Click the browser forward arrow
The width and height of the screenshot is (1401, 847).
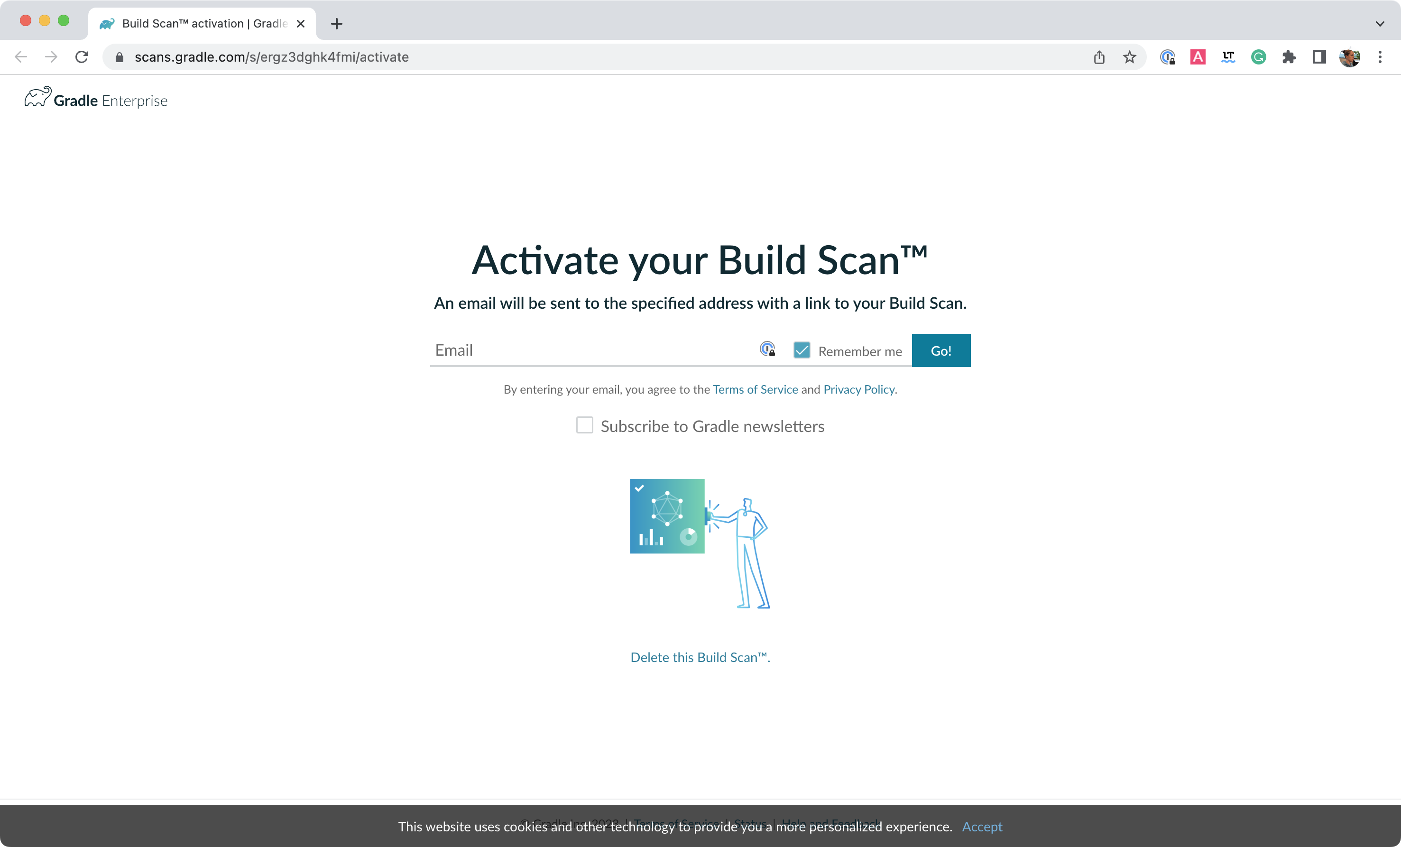(51, 57)
